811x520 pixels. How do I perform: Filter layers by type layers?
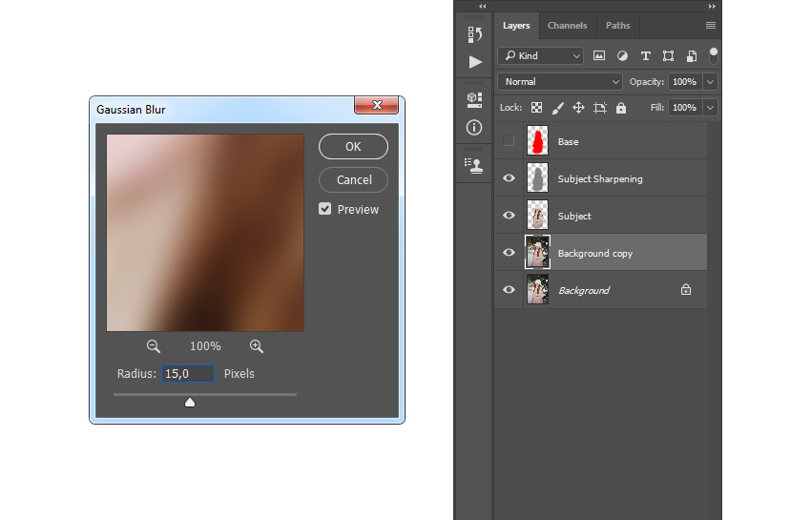click(x=646, y=56)
